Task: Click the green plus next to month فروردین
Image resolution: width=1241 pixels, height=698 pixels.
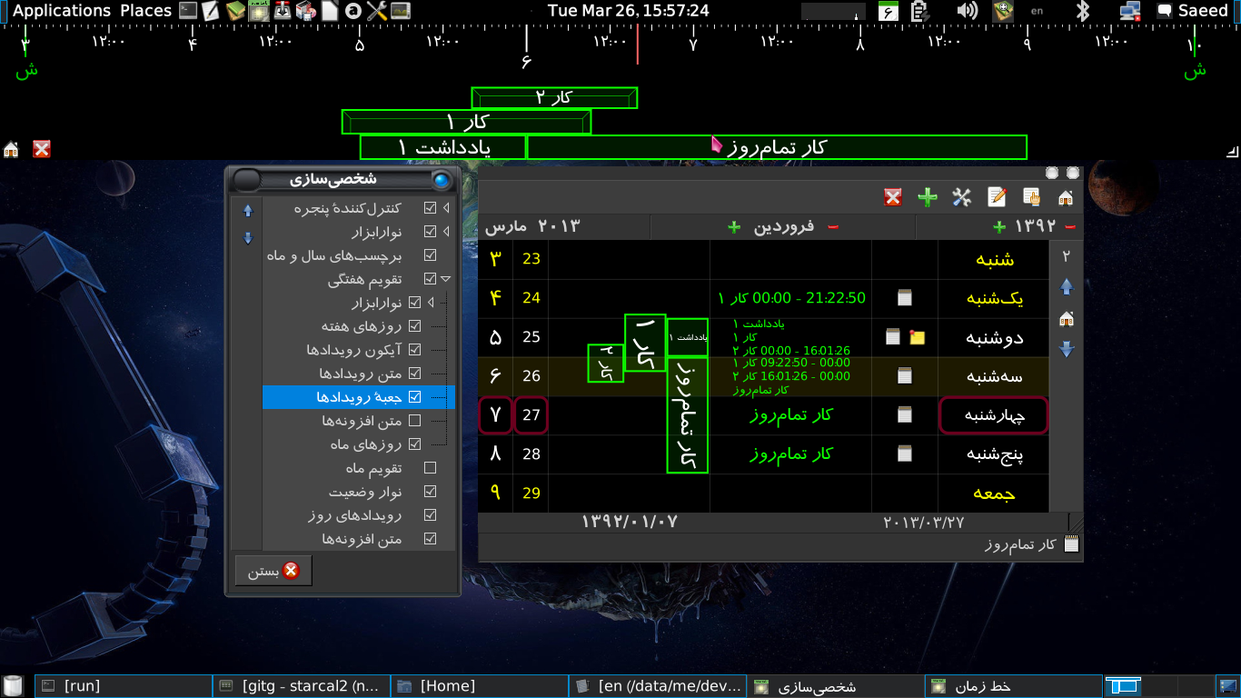Action: point(734,227)
